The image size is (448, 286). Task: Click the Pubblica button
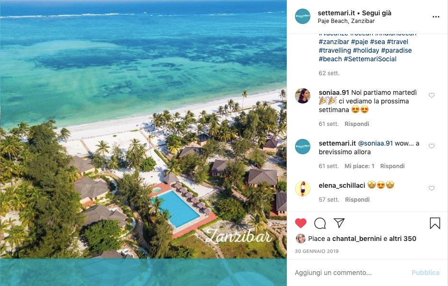[x=425, y=273]
